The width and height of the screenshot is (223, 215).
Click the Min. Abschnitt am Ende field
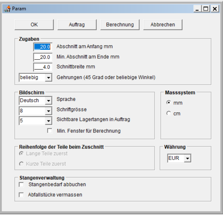[x=43, y=57]
